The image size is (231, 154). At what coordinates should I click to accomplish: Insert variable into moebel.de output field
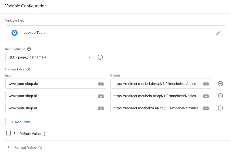tap(206, 84)
